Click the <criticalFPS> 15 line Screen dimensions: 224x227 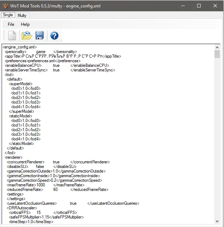pyautogui.click(x=43, y=213)
